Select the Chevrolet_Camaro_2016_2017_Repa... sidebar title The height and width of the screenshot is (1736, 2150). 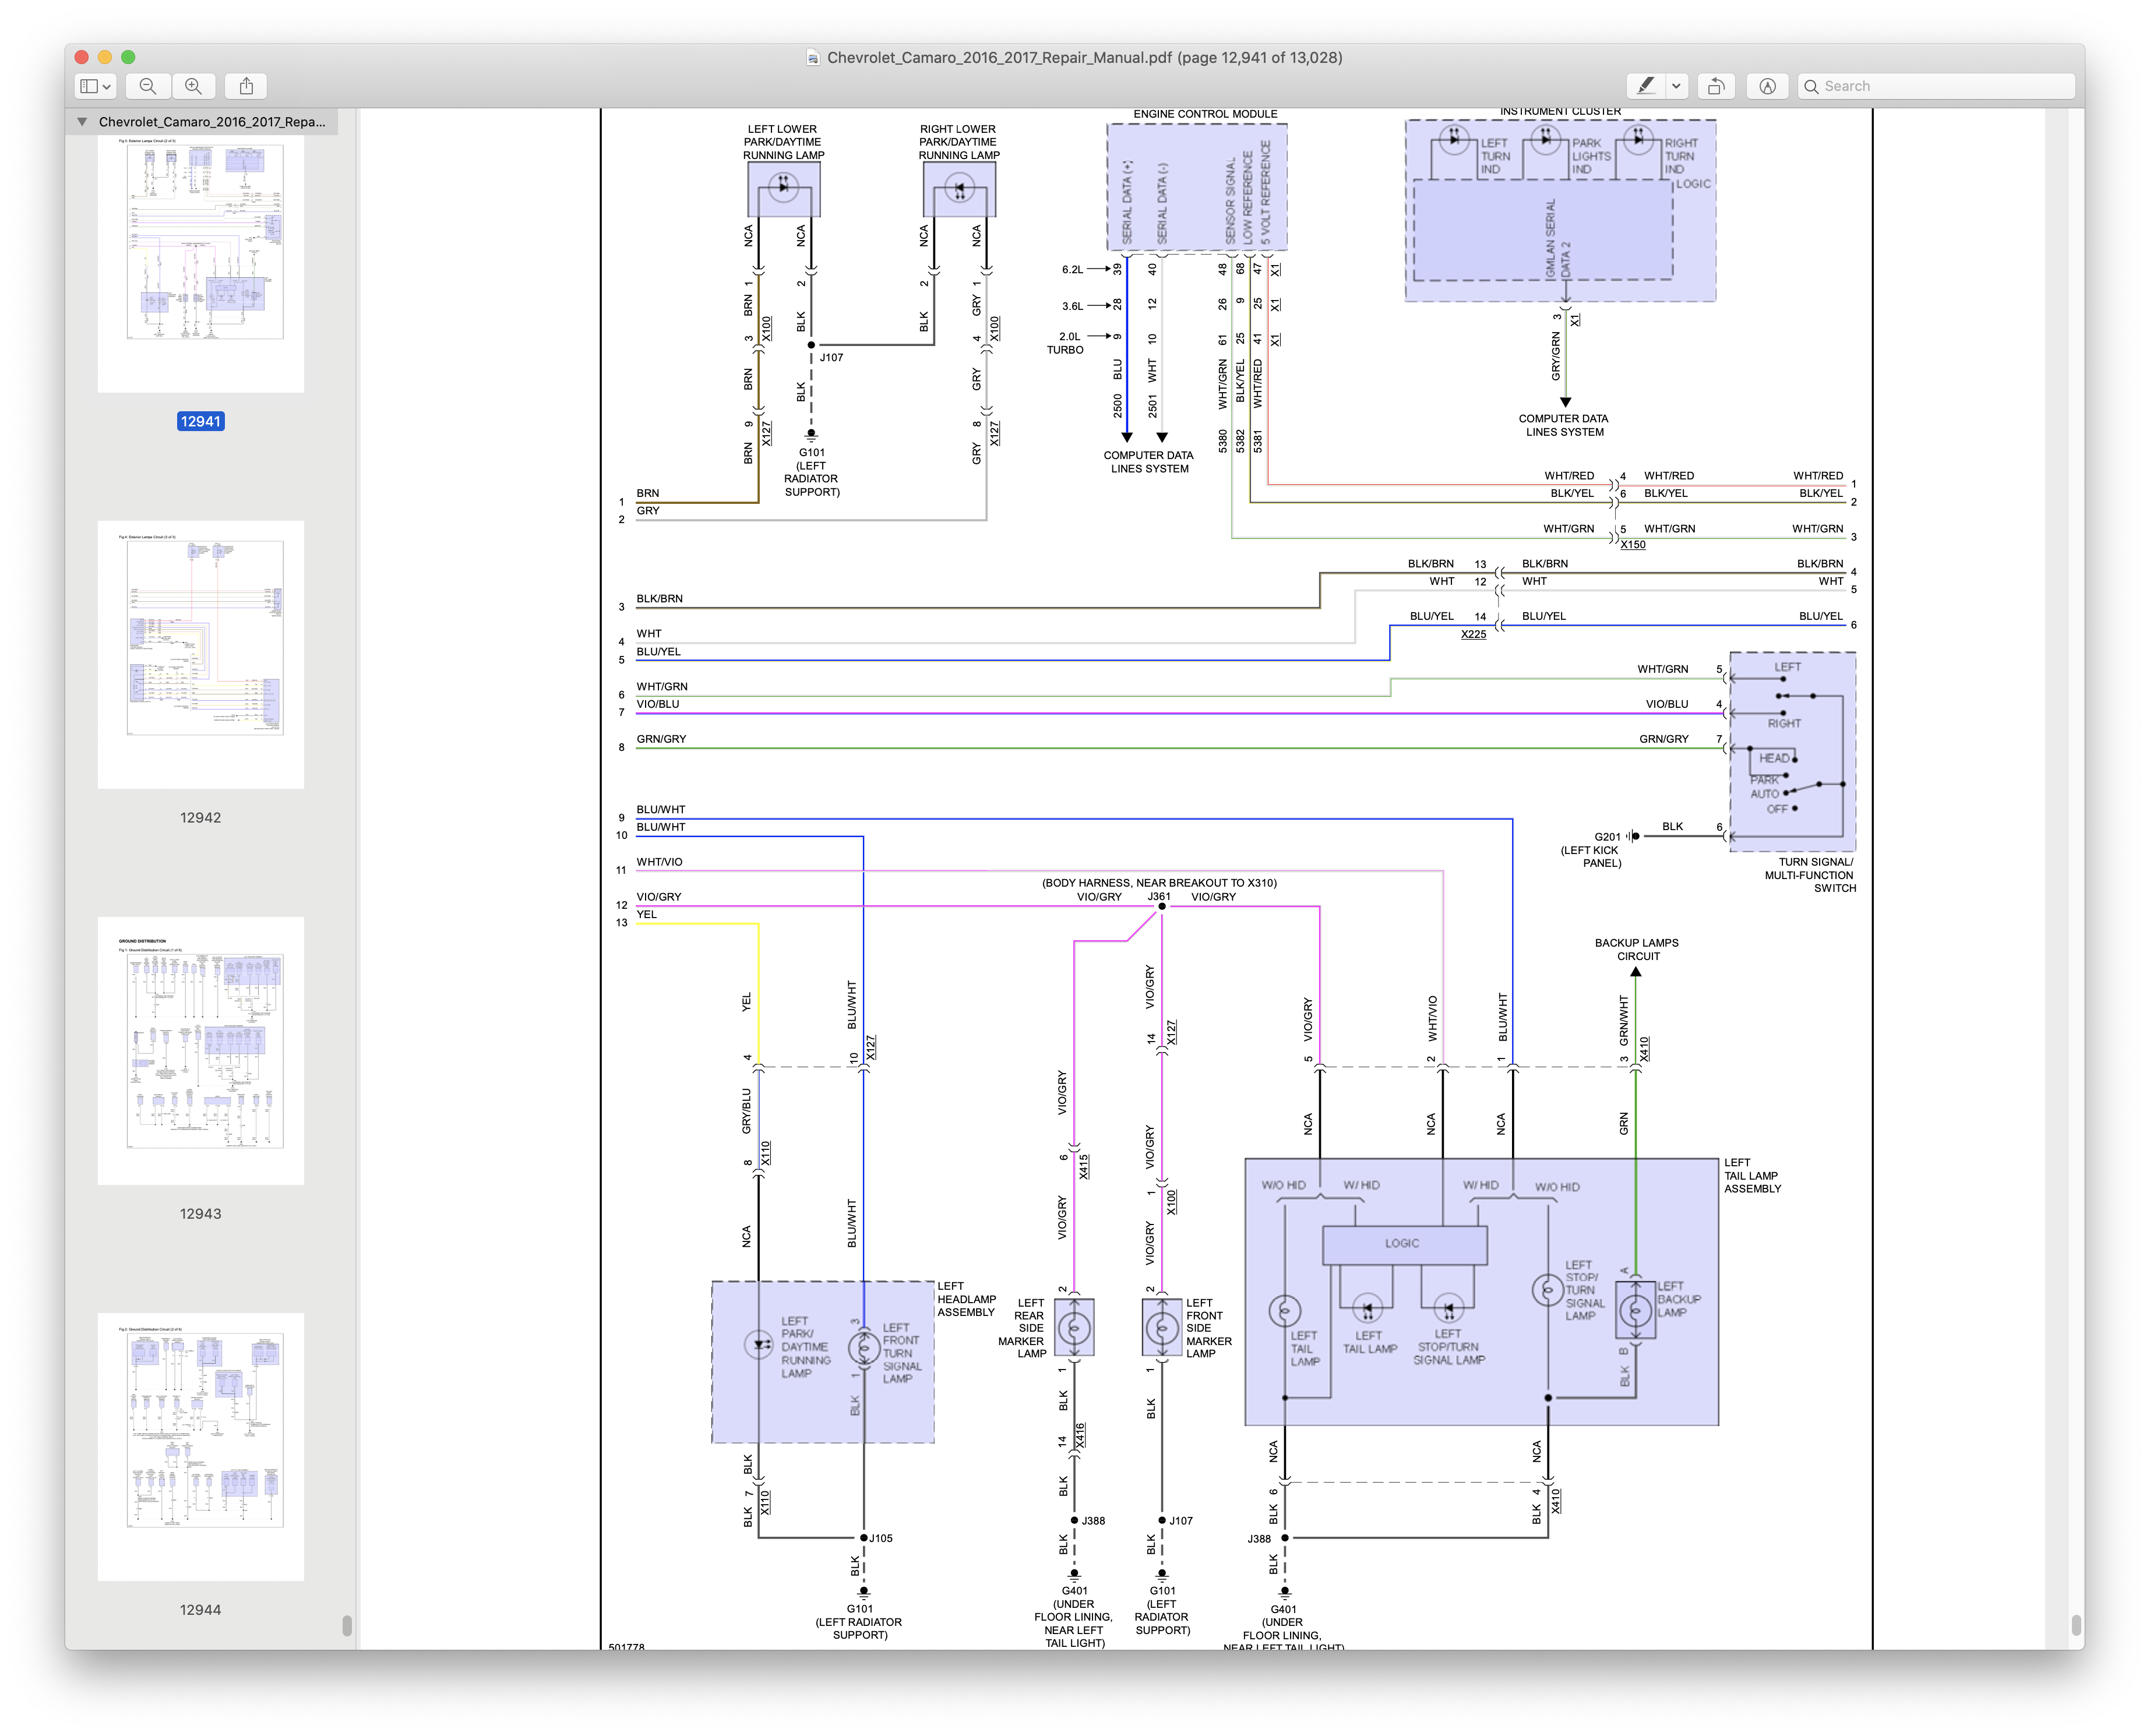[212, 122]
